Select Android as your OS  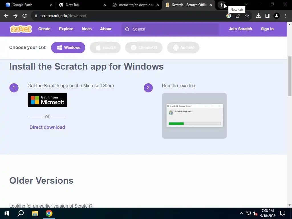click(x=183, y=48)
